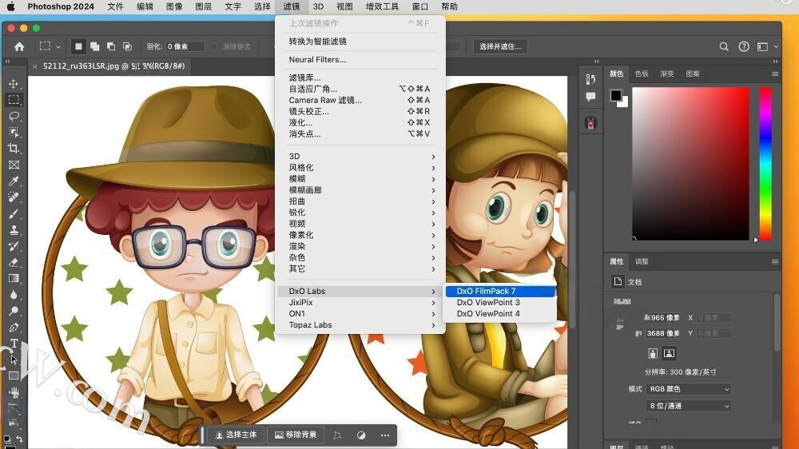Enable New Selection mode
Viewport: 799px width, 449px height.
[78, 46]
